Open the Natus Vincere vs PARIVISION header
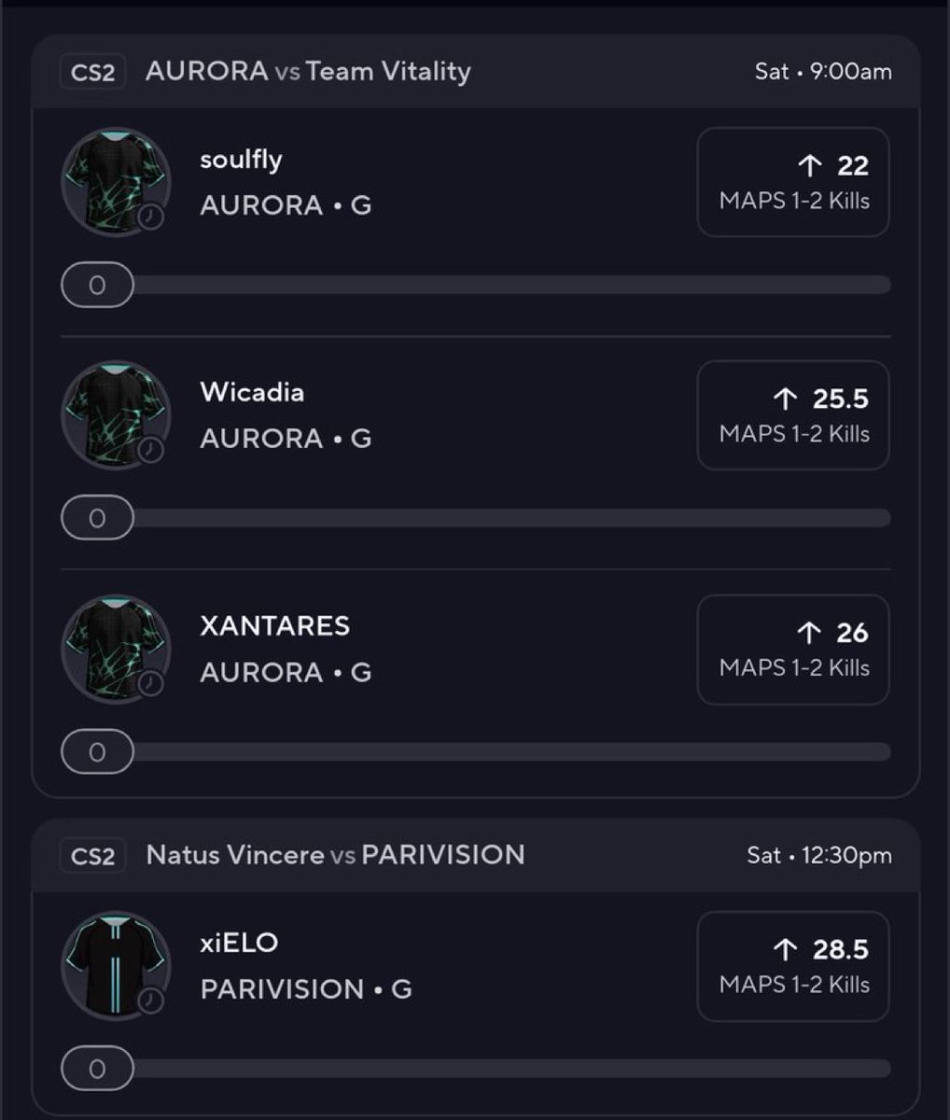The height and width of the screenshot is (1120, 950). (335, 856)
